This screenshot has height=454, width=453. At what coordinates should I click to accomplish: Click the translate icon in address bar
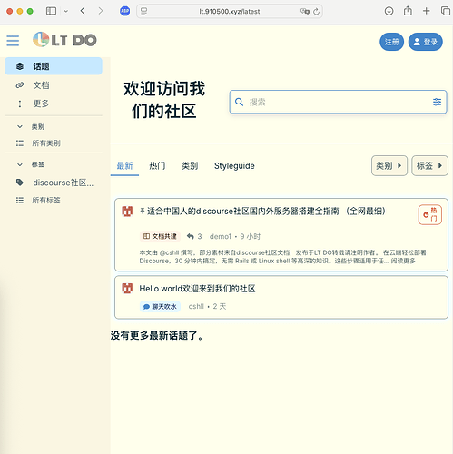point(305,12)
